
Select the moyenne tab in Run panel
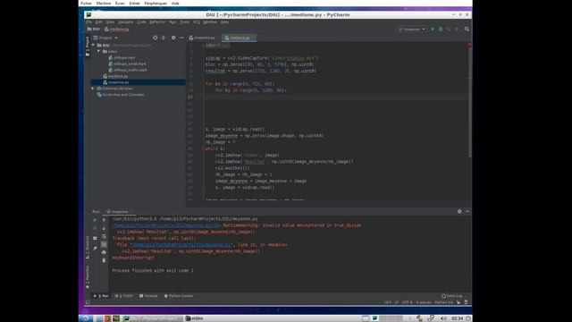pos(120,211)
